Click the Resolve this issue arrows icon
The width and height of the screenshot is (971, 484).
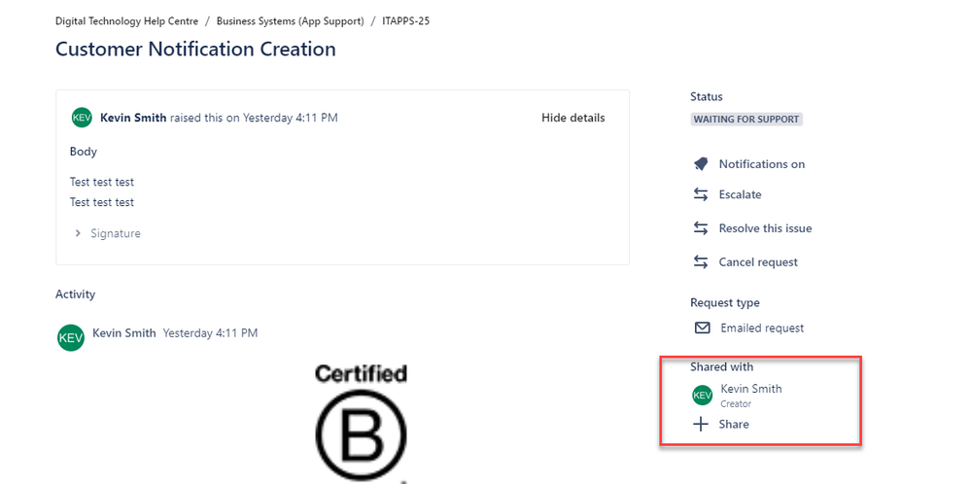701,228
